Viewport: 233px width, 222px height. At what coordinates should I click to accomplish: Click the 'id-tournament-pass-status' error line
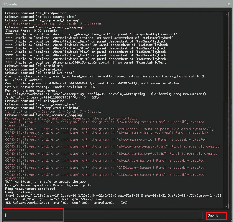pyautogui.click(x=112, y=148)
